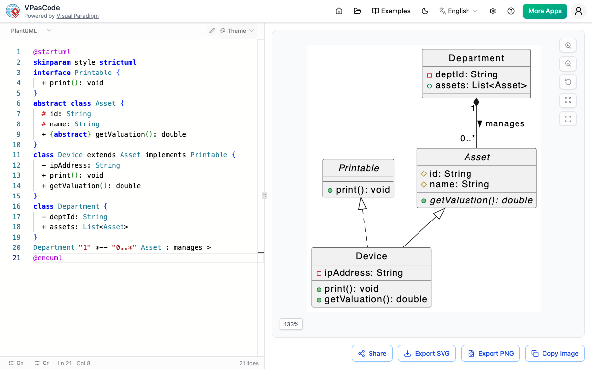Click the assets: List<Asset> code line
The height and width of the screenshot is (369, 592).
(85, 227)
